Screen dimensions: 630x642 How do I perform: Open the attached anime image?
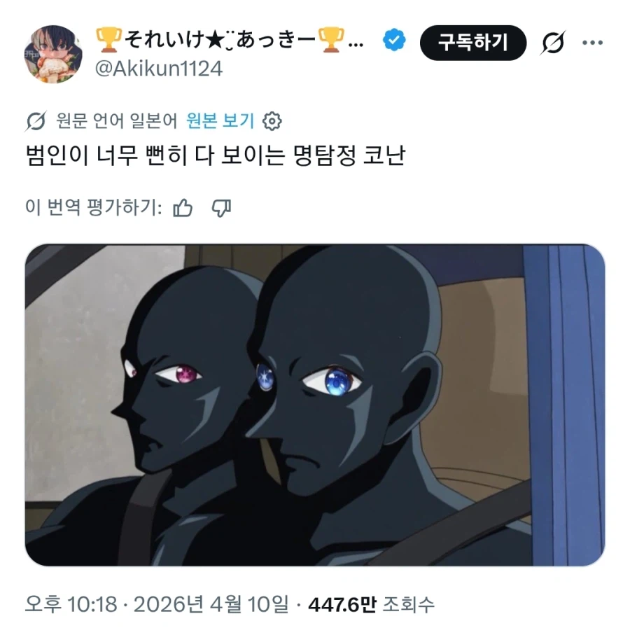[315, 405]
